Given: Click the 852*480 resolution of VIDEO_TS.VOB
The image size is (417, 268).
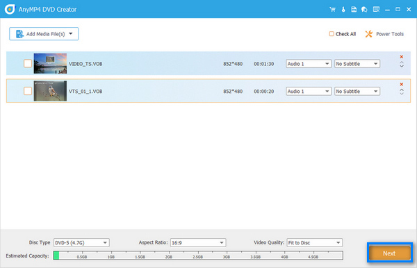Looking at the screenshot, I should [233, 64].
